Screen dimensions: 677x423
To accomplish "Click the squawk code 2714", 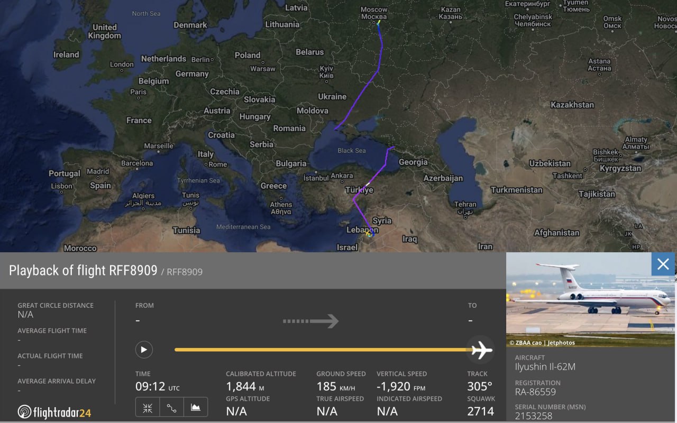I will (480, 411).
